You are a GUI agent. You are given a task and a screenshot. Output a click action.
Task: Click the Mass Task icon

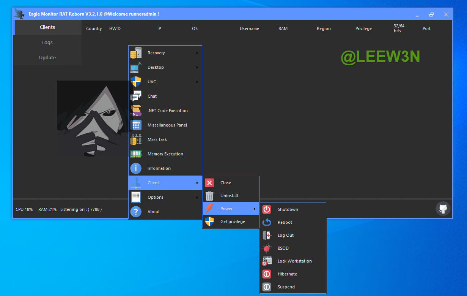(x=135, y=139)
